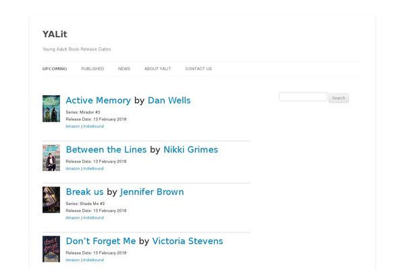
Task: Open the Active Memory book cover thumbnail
Action: (51, 109)
